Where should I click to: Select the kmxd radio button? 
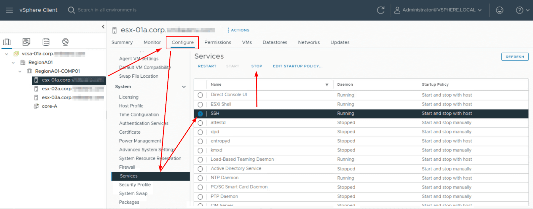coord(200,150)
